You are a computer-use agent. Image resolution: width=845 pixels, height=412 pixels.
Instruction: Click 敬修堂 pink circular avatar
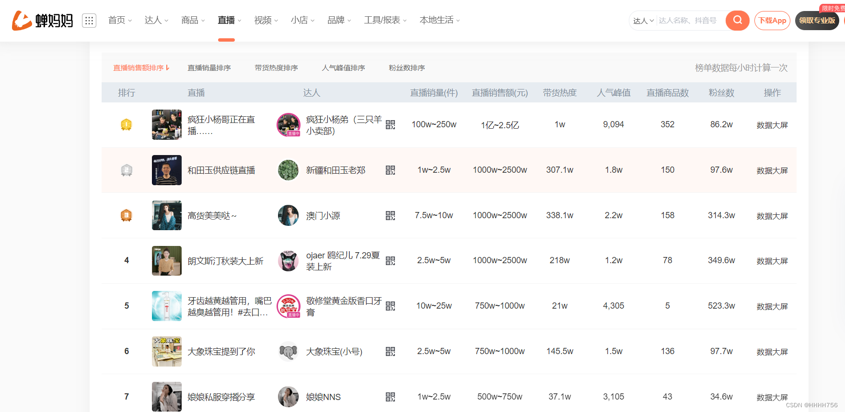(289, 306)
